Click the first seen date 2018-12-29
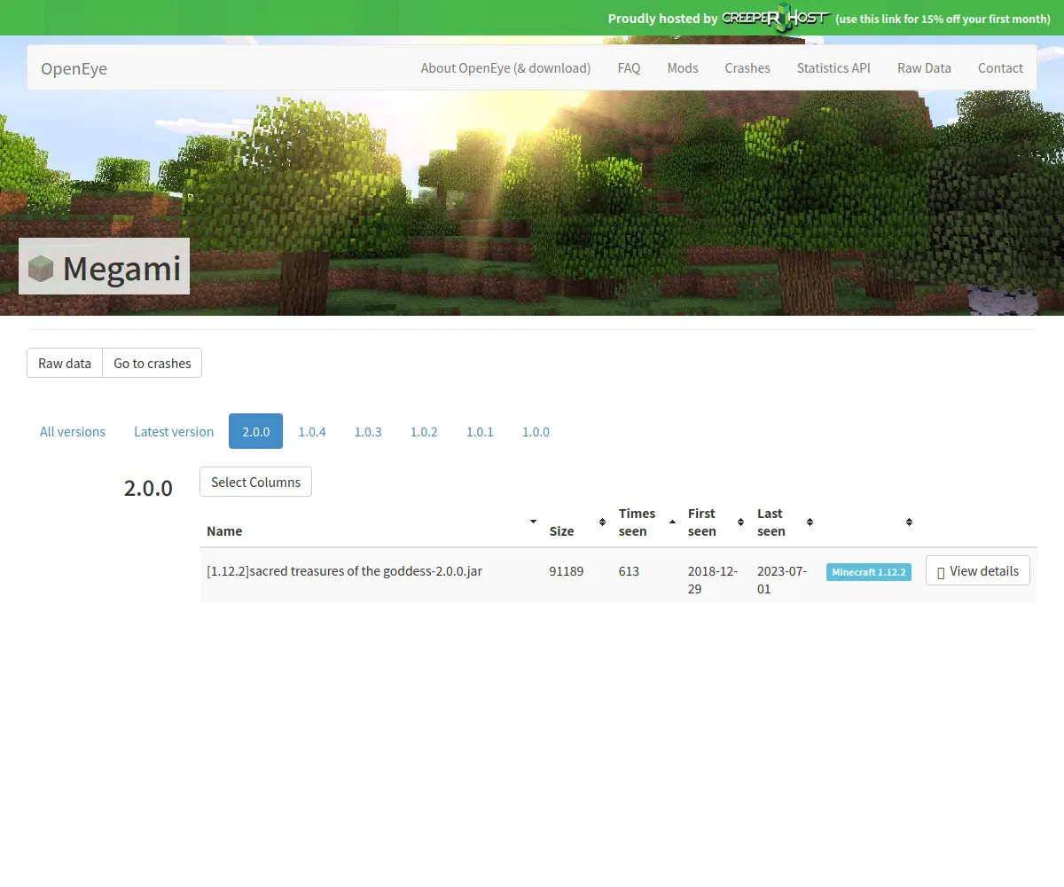The width and height of the screenshot is (1064, 887). [713, 579]
